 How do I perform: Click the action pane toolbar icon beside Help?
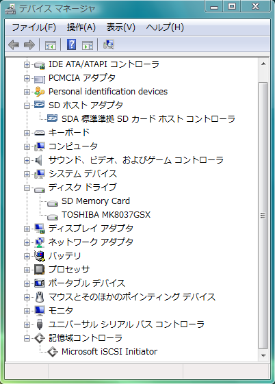(x=88, y=45)
